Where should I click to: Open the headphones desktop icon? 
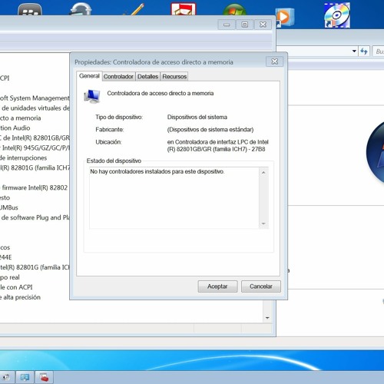(81, 9)
